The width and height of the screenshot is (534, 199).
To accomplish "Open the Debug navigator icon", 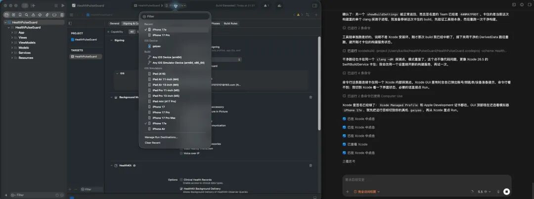I will [47, 15].
